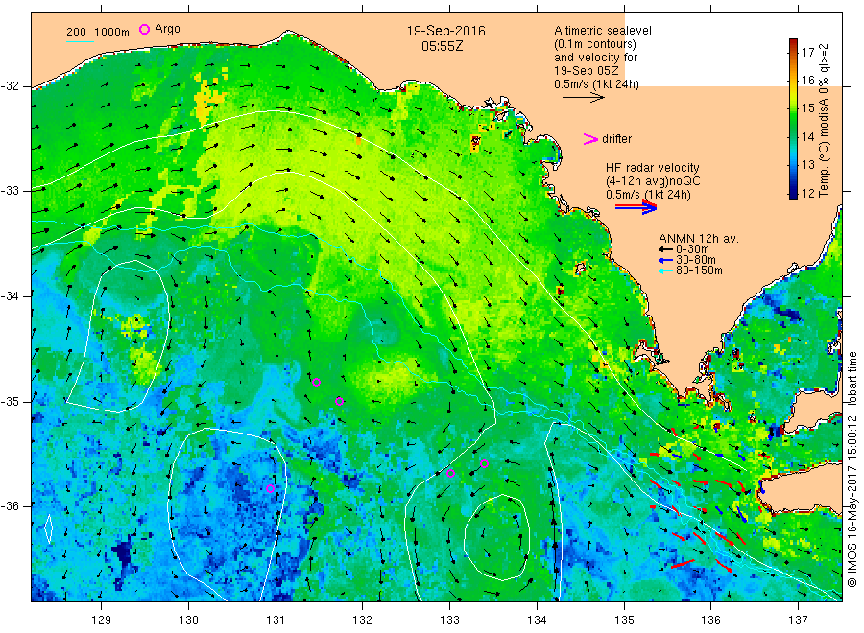Click the magenta drifter chevron symbol
The image size is (864, 633).
pyautogui.click(x=590, y=139)
